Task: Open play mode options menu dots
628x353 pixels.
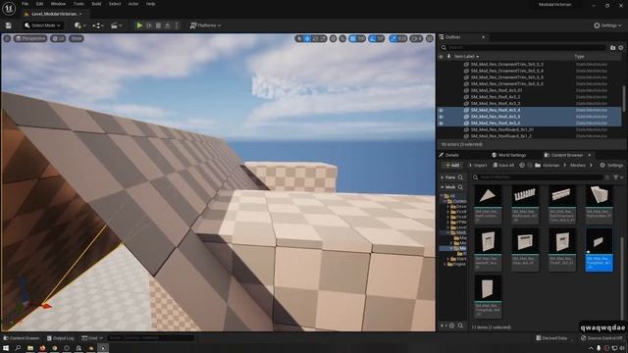Action: point(177,25)
